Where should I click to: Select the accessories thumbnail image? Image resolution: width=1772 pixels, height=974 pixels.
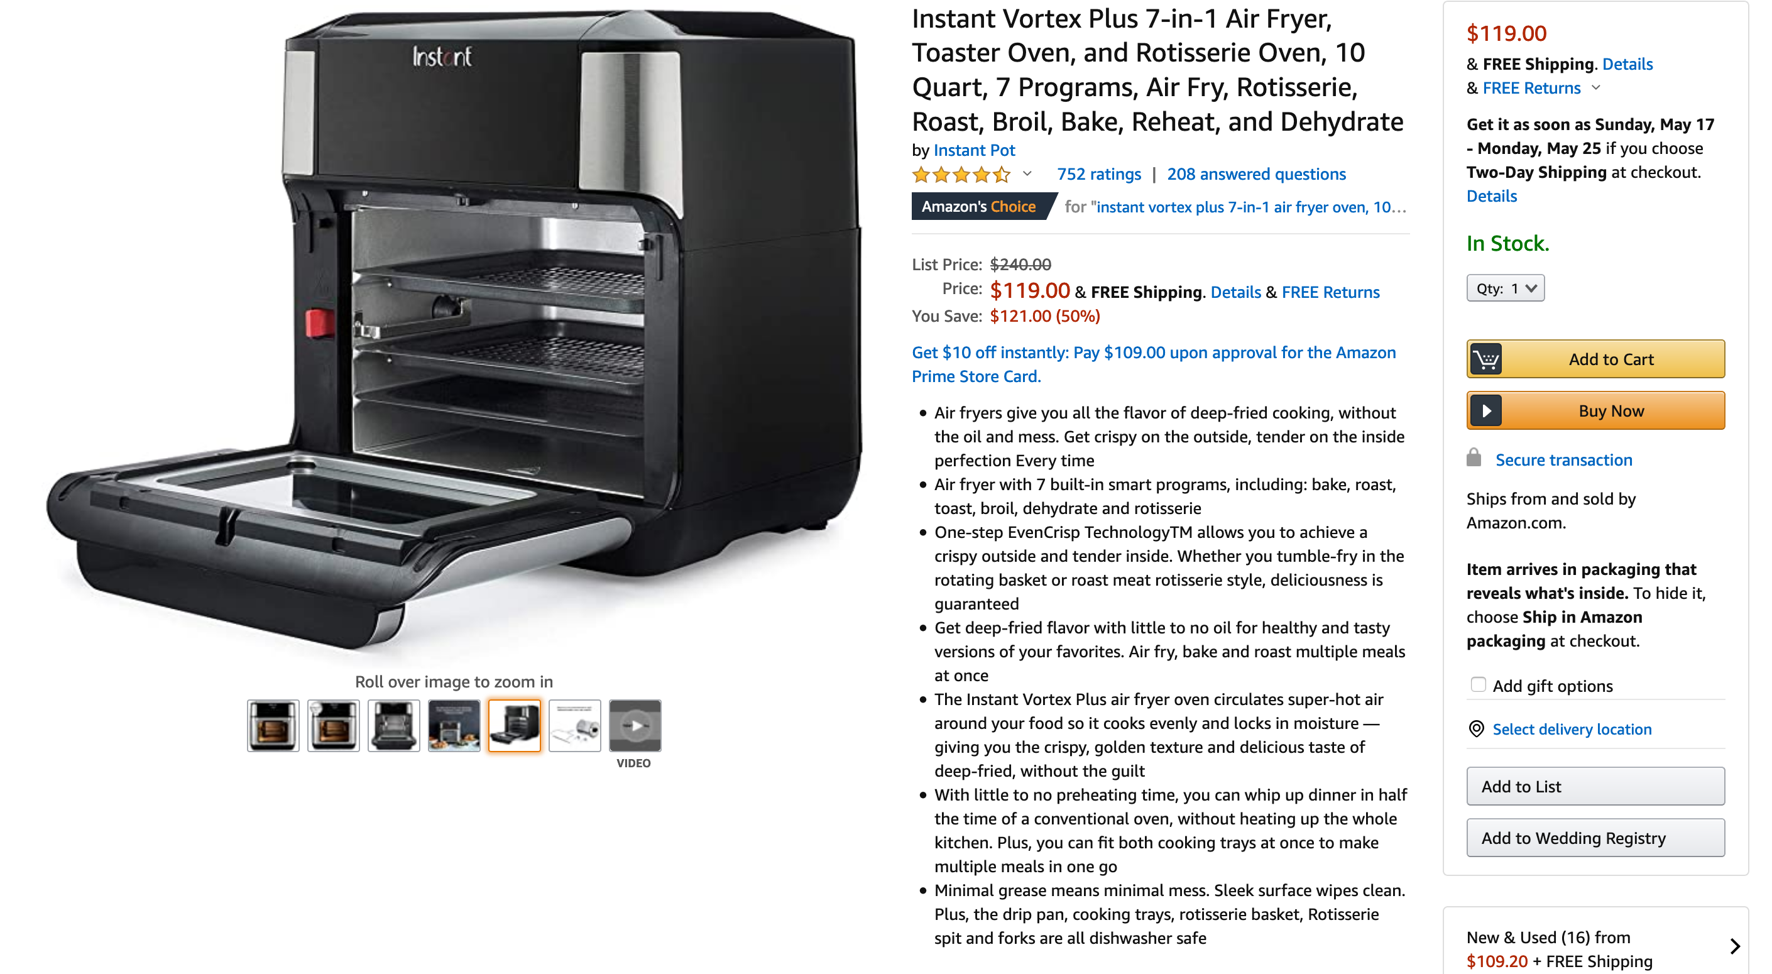click(574, 726)
